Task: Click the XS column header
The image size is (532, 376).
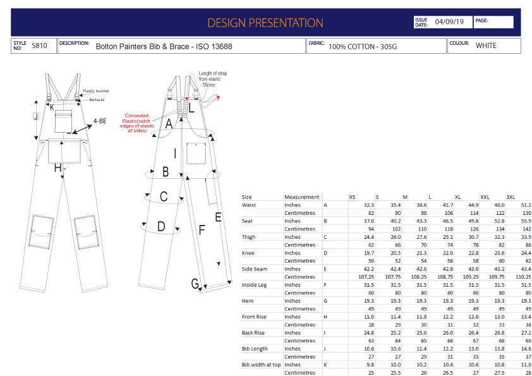Action: pyautogui.click(x=352, y=197)
